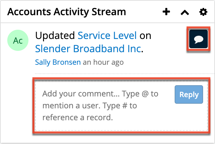Click the word Updated in the post
The image size is (215, 144).
click(x=55, y=35)
